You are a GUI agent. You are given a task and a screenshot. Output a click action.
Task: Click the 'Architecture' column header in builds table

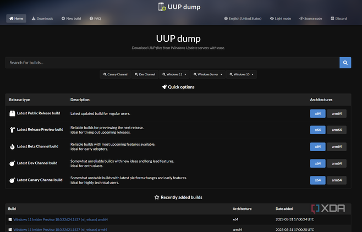coord(242,209)
